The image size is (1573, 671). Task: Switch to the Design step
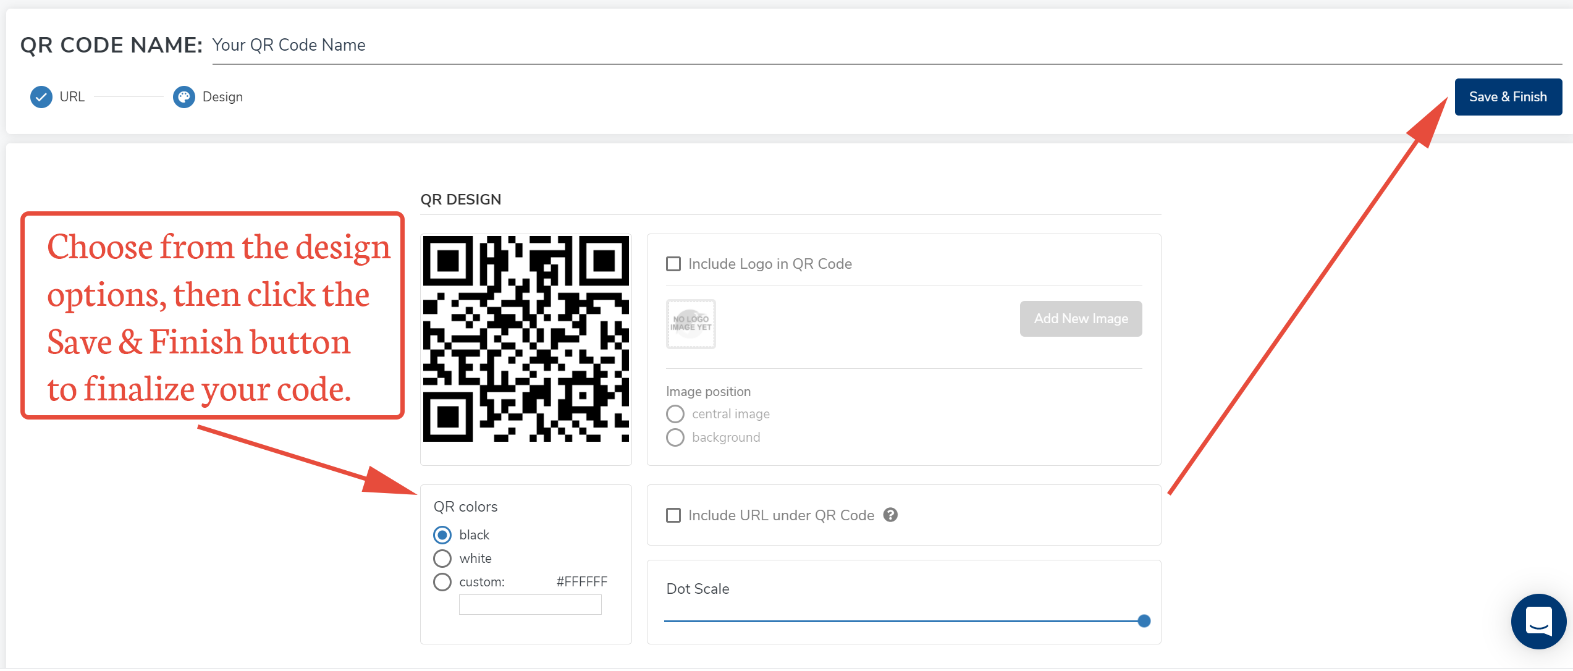click(221, 96)
